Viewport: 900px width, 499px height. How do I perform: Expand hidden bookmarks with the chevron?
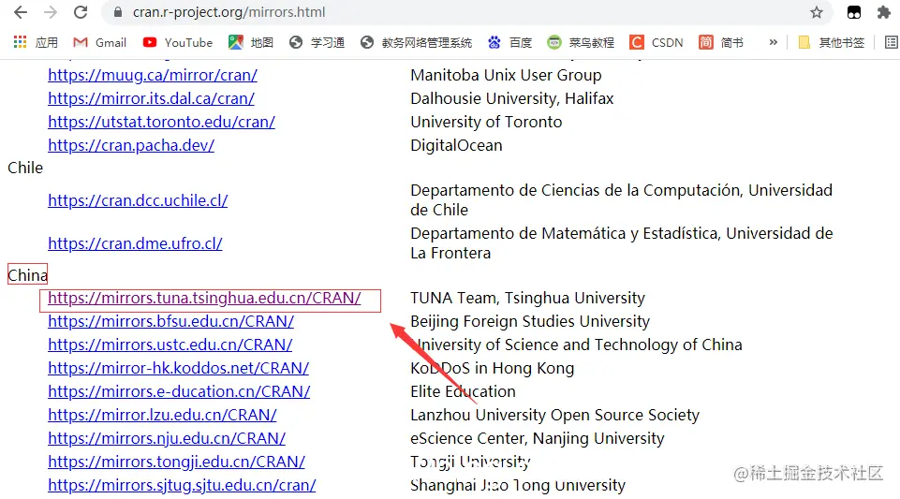click(774, 42)
